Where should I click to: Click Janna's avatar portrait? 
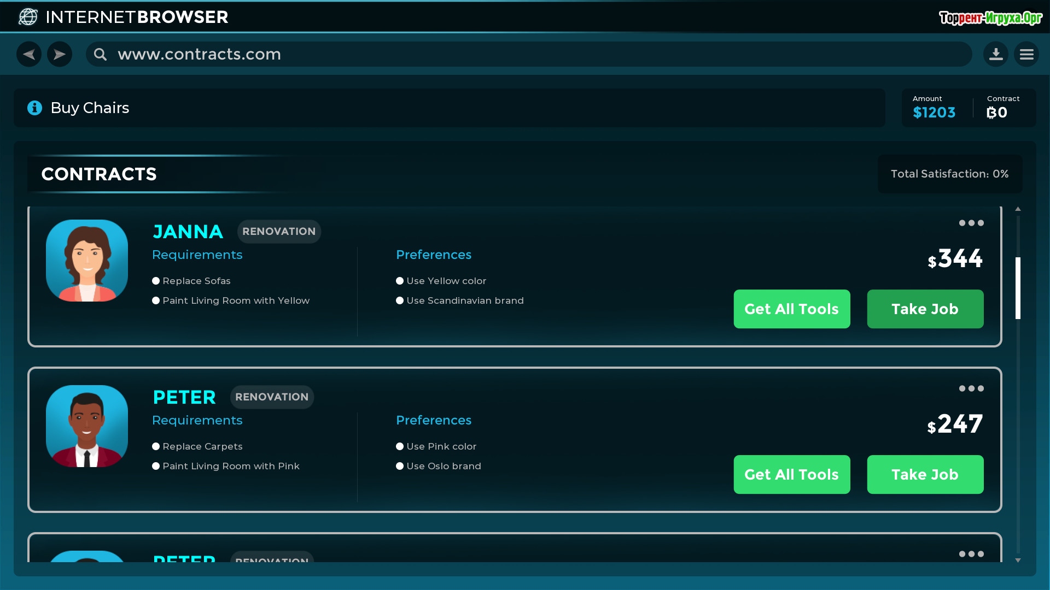(87, 261)
